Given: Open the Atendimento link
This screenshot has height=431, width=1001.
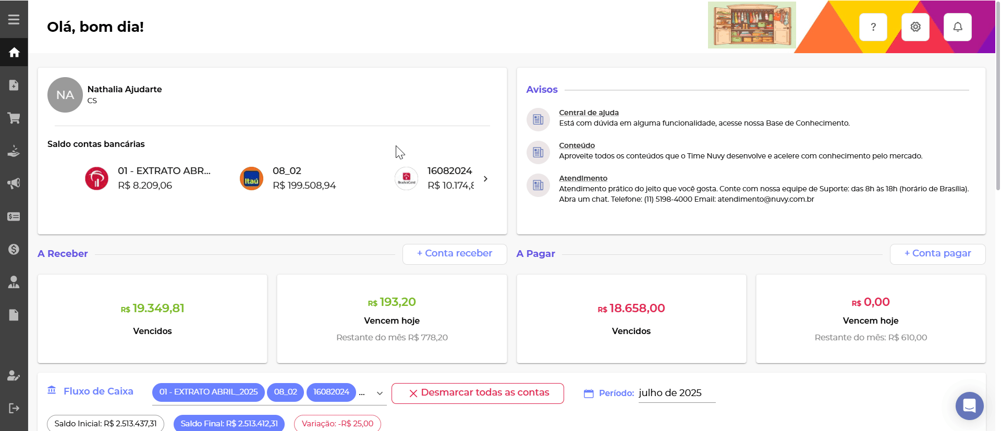Looking at the screenshot, I should point(583,178).
